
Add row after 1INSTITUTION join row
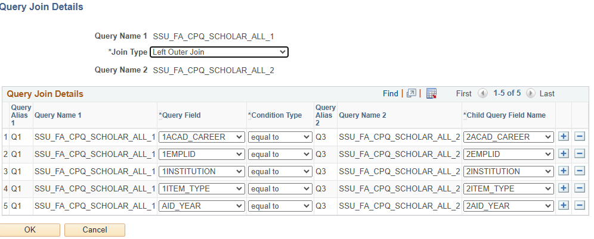[x=564, y=171]
